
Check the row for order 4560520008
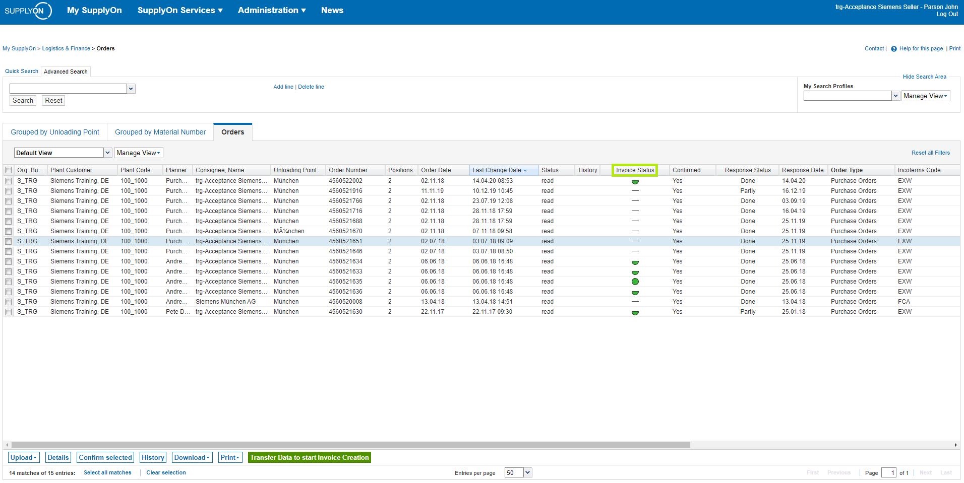[8, 302]
